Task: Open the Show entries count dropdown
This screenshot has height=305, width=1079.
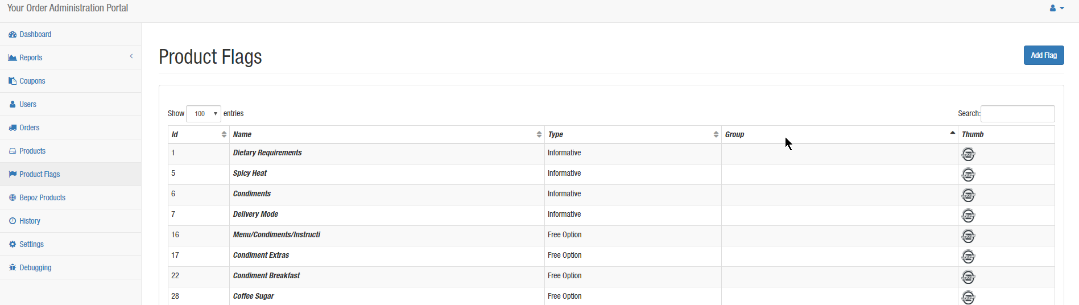Action: pyautogui.click(x=204, y=114)
